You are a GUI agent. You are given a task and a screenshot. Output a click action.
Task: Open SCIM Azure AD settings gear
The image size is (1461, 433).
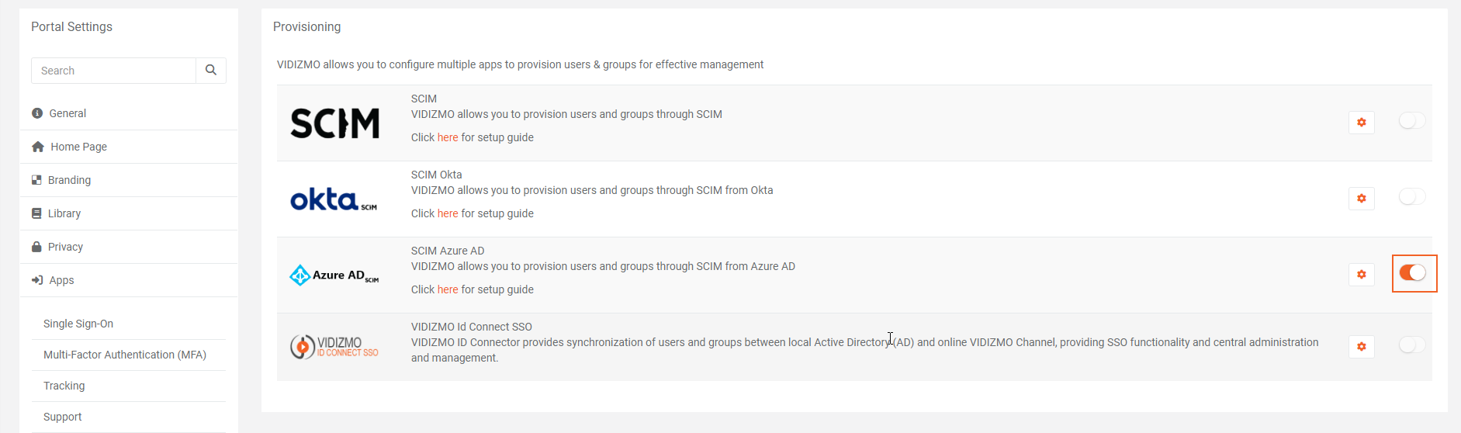click(x=1361, y=275)
